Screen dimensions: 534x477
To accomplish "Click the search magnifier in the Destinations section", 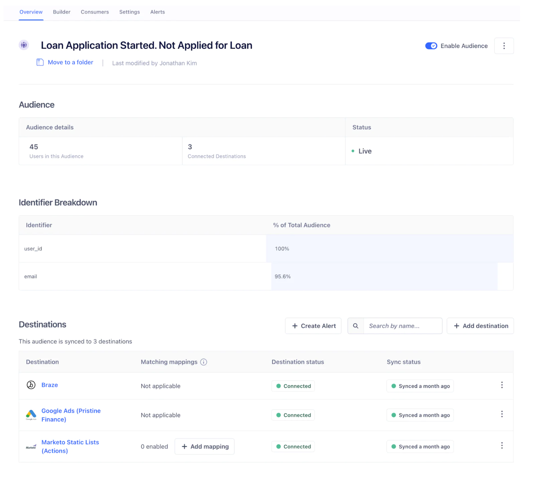I will 355,326.
